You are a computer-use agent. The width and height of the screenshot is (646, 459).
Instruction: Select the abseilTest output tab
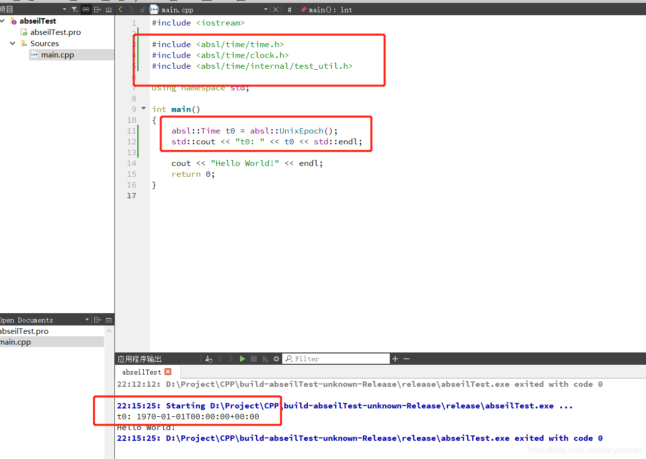point(142,372)
